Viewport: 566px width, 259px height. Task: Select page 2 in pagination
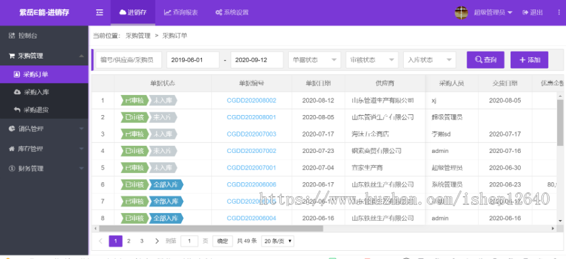coord(129,241)
